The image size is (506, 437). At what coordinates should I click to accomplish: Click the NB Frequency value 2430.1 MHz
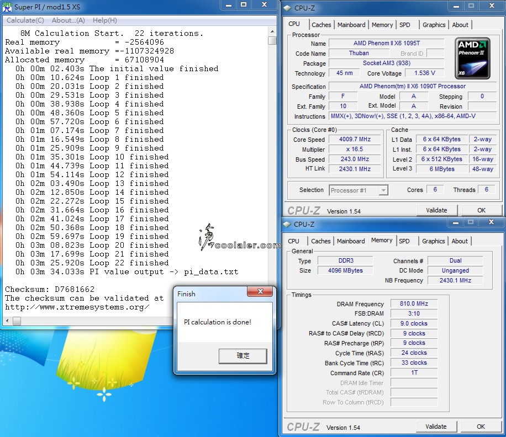coord(455,280)
